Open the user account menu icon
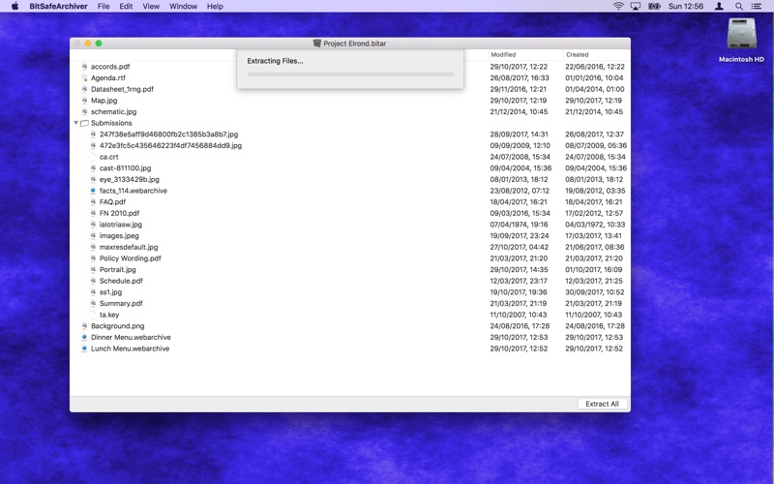Viewport: 774px width, 484px height. (x=719, y=6)
